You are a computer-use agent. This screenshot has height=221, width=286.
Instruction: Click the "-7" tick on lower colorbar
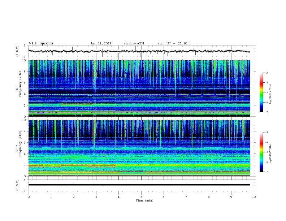point(266,172)
